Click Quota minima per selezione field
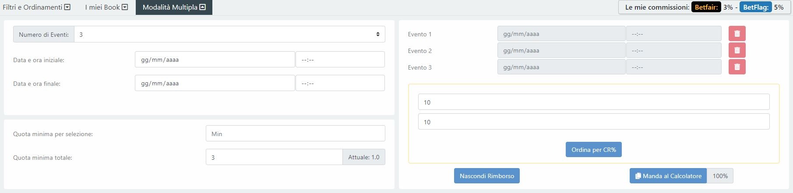 click(x=295, y=133)
